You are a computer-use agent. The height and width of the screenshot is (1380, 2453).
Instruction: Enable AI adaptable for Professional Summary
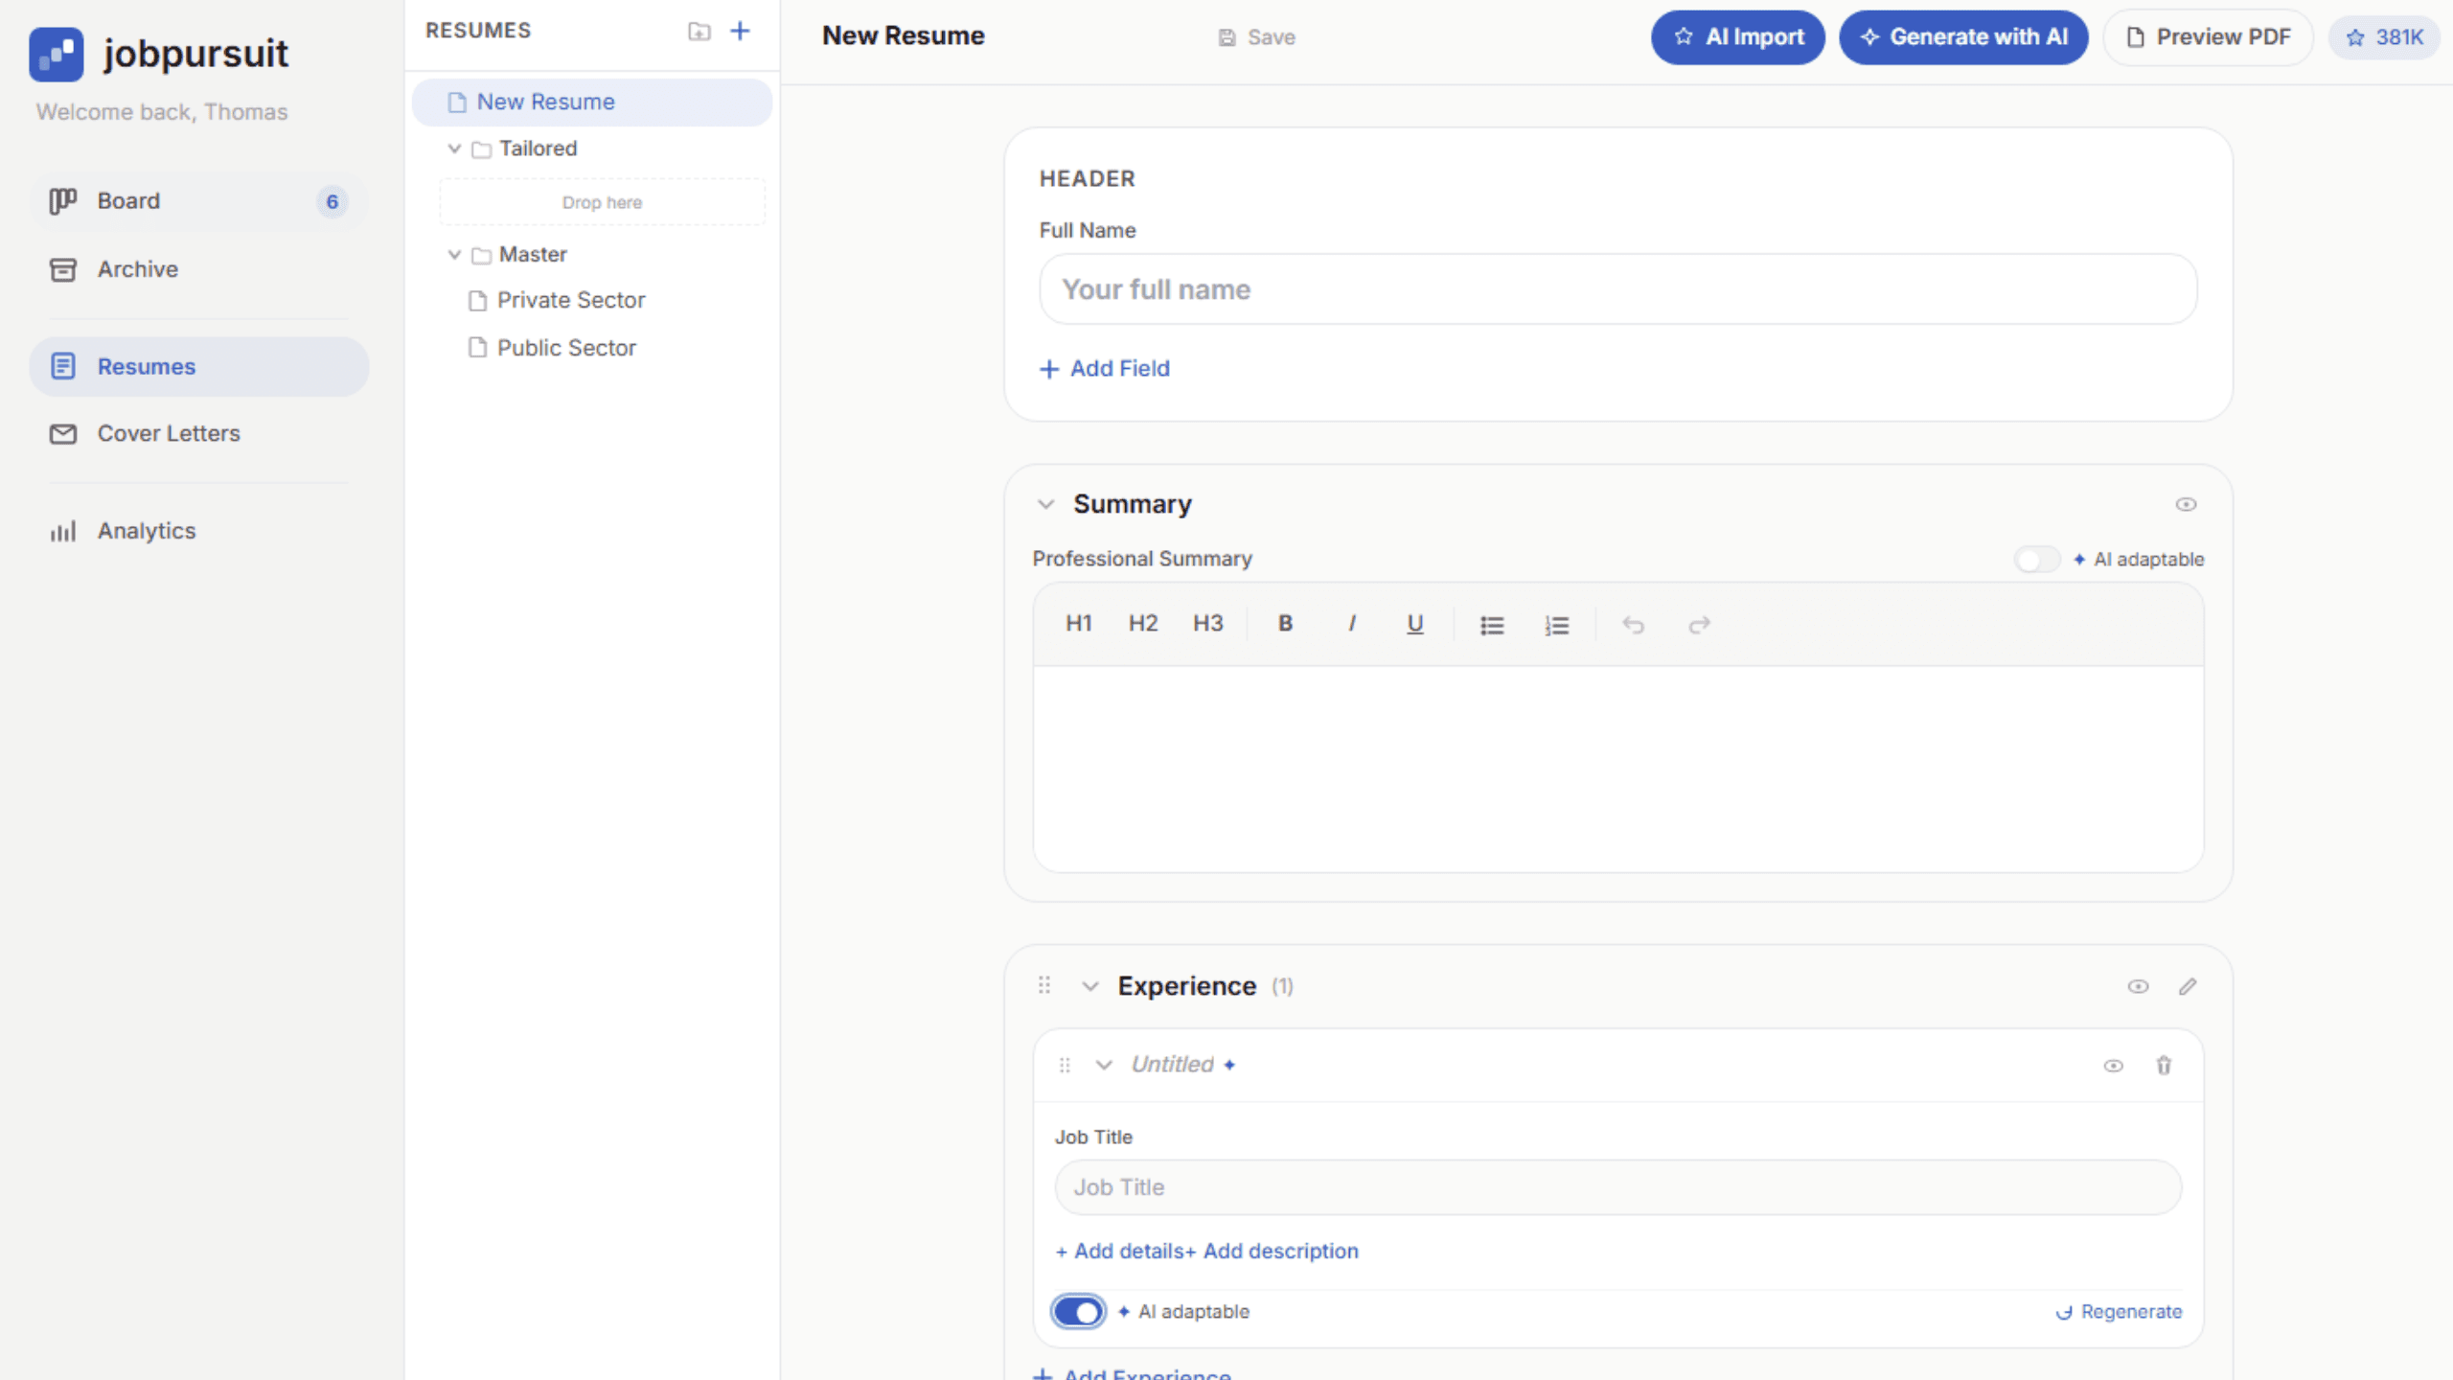2036,559
